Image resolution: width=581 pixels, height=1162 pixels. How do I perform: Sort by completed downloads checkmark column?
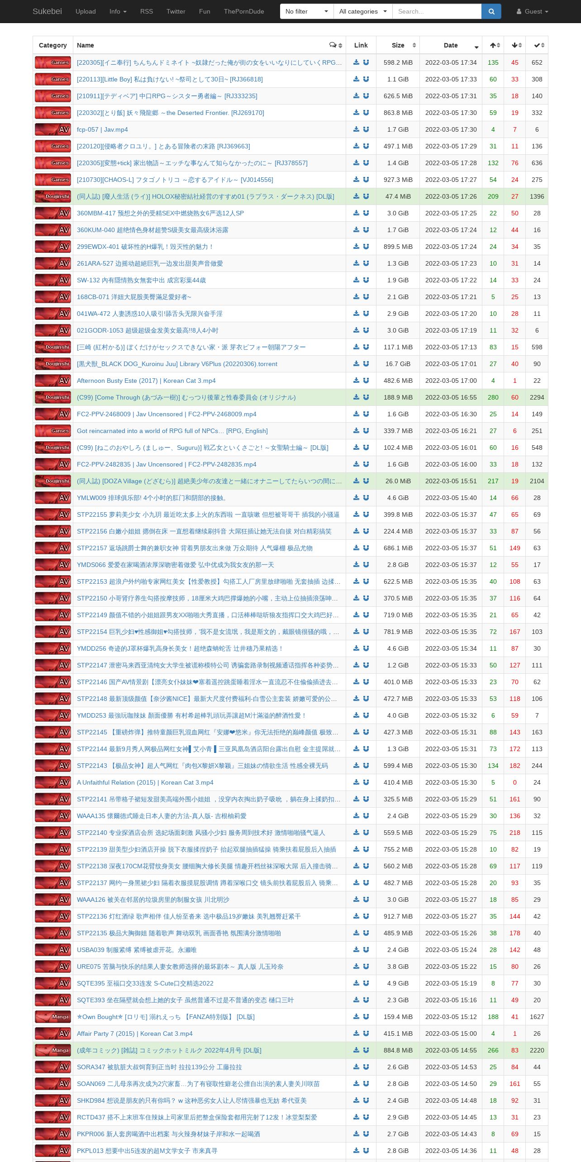pos(537,45)
